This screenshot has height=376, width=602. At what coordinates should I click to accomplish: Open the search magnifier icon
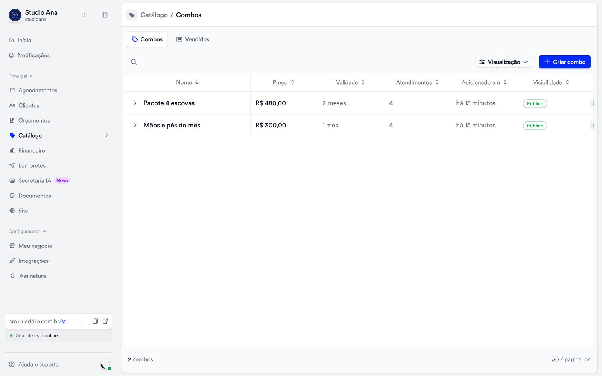tap(134, 62)
